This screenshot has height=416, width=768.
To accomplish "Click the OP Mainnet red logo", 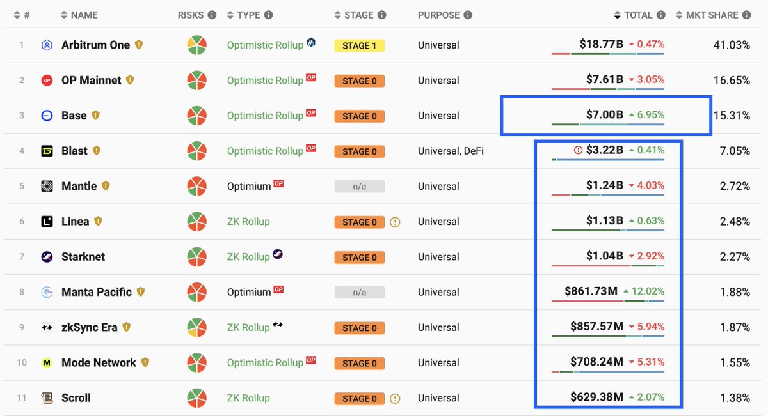I will point(47,81).
